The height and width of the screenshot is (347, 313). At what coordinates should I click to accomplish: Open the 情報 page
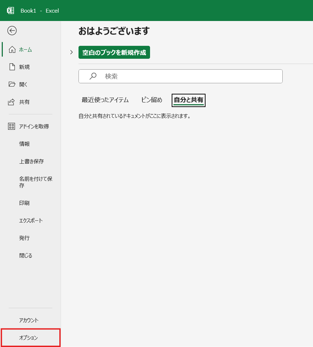[x=24, y=144]
